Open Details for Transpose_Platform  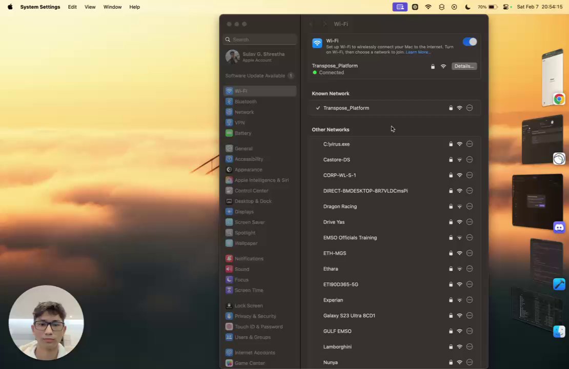(x=464, y=66)
